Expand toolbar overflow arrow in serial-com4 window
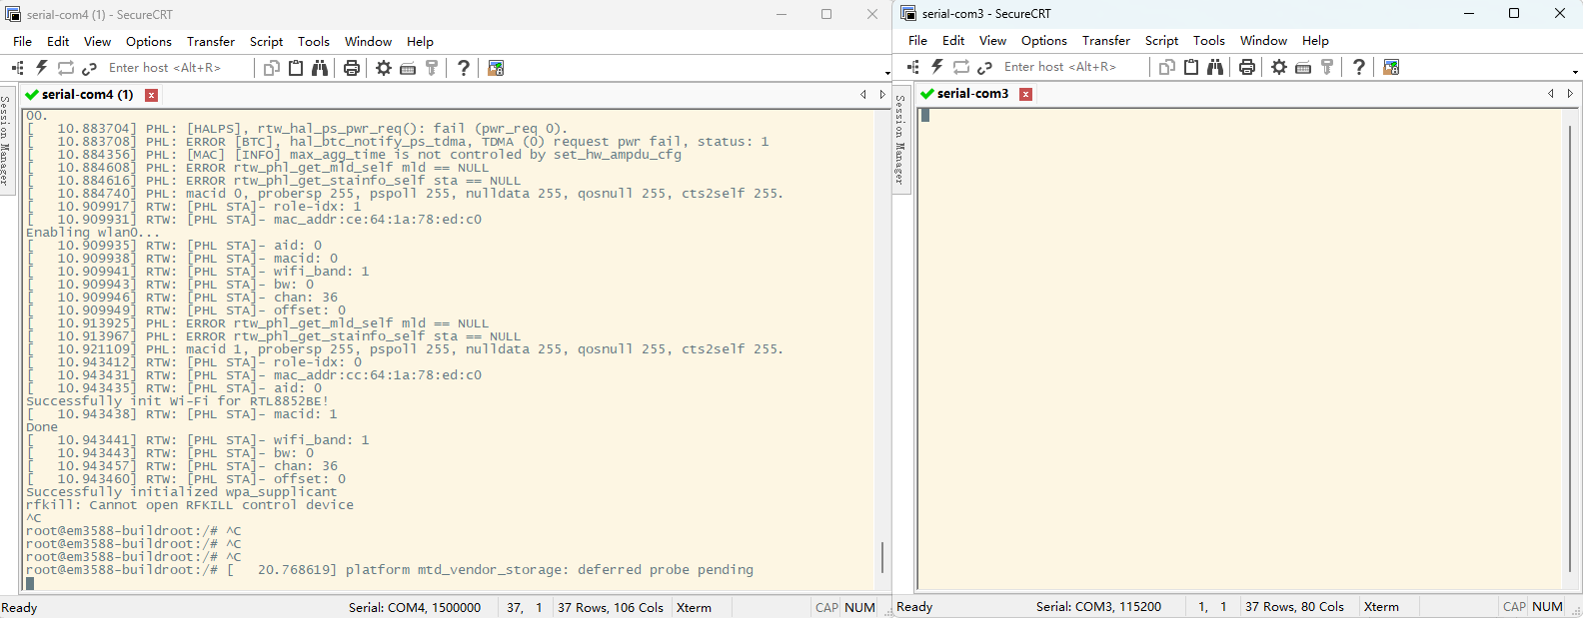The image size is (1583, 618). coord(887,73)
